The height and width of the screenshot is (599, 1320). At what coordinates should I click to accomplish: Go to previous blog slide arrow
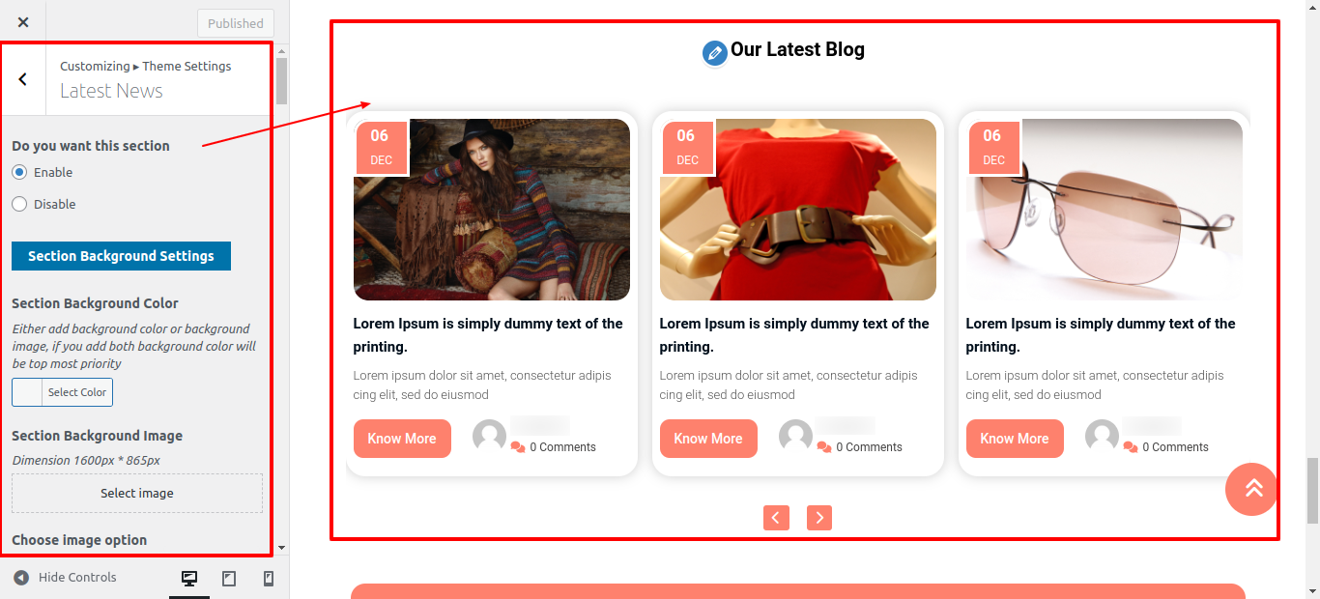(776, 518)
